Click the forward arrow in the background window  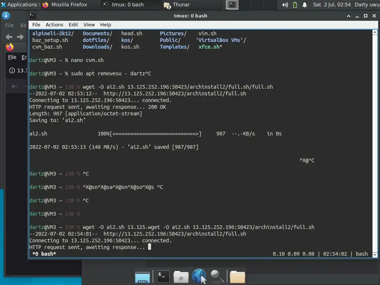(20, 37)
